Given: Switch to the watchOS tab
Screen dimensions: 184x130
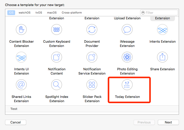Looking at the screenshot, I should pyautogui.click(x=24, y=13).
